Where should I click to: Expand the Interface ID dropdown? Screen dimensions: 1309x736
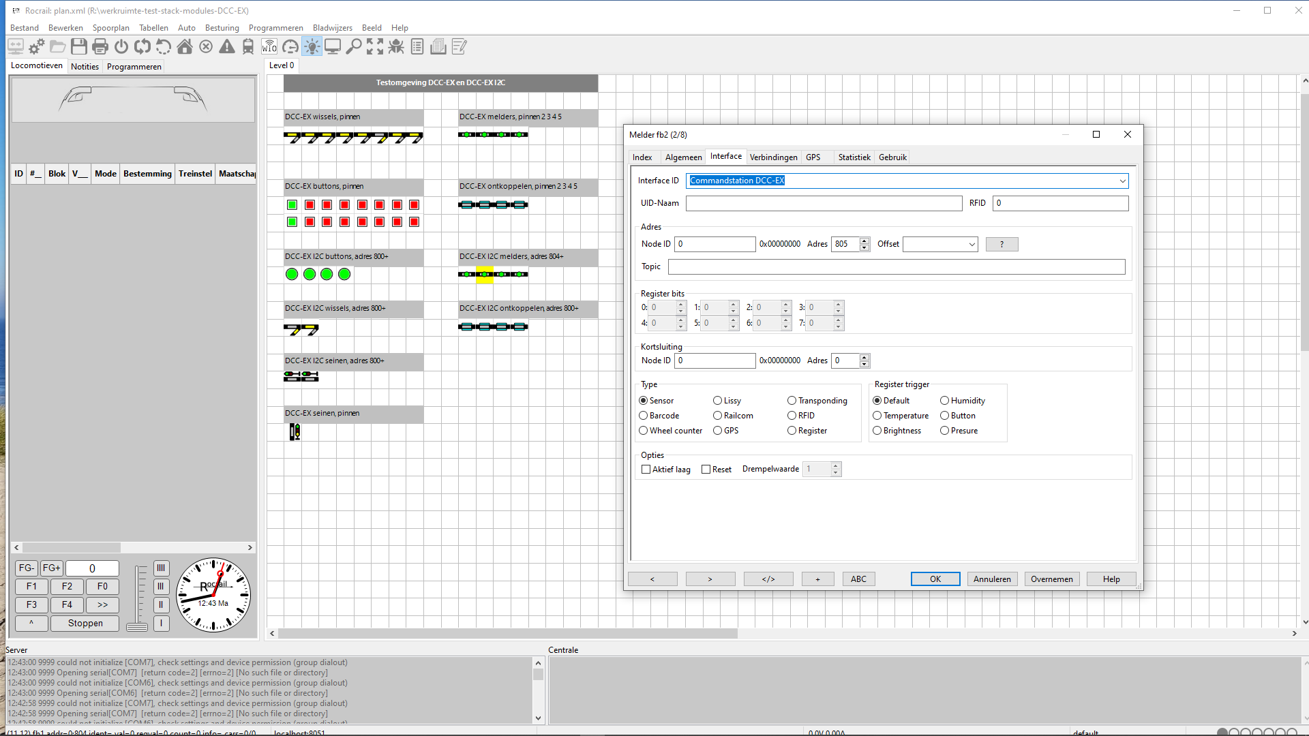(x=1122, y=181)
